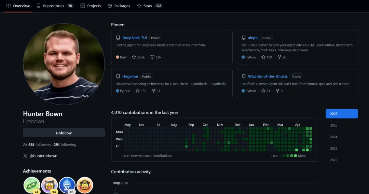Open Learn how we count contributions link
The height and width of the screenshot is (194, 369).
tap(147, 156)
